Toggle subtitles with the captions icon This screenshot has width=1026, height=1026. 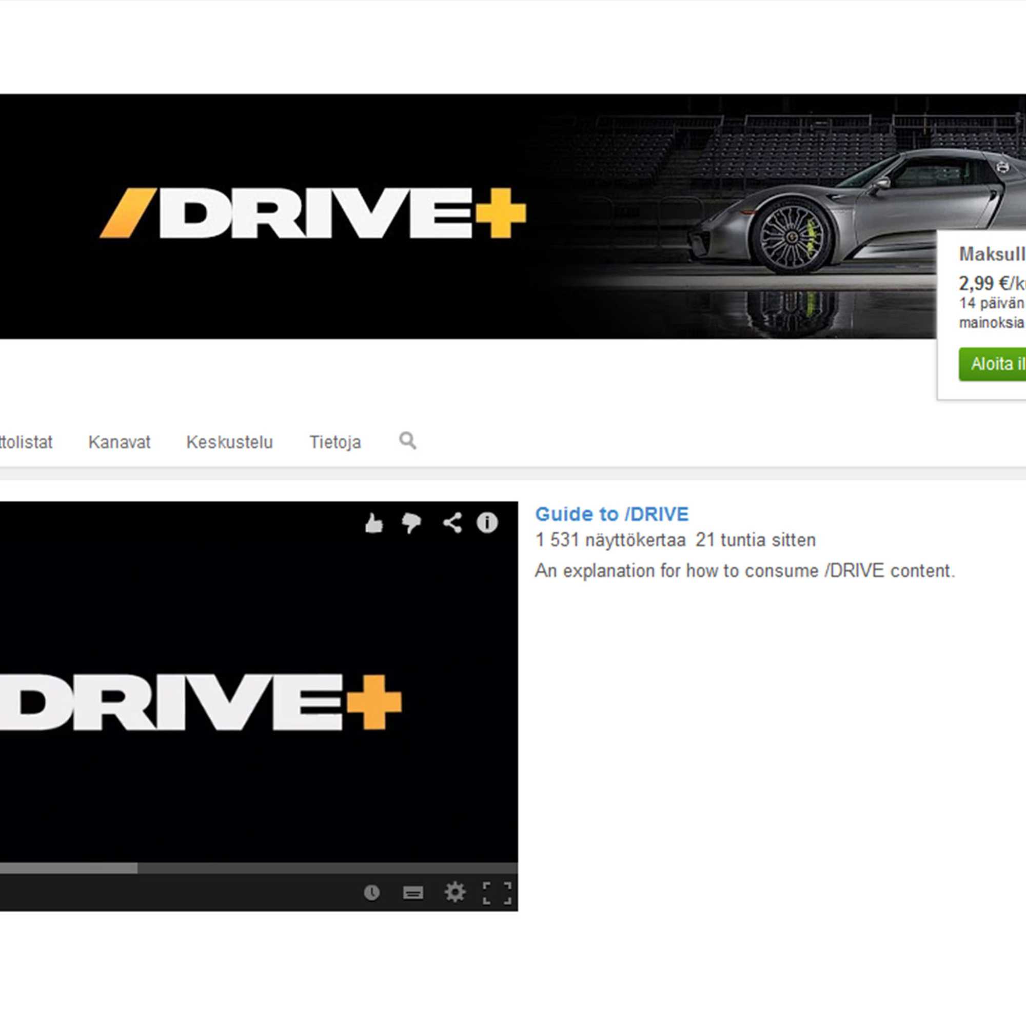[x=413, y=893]
